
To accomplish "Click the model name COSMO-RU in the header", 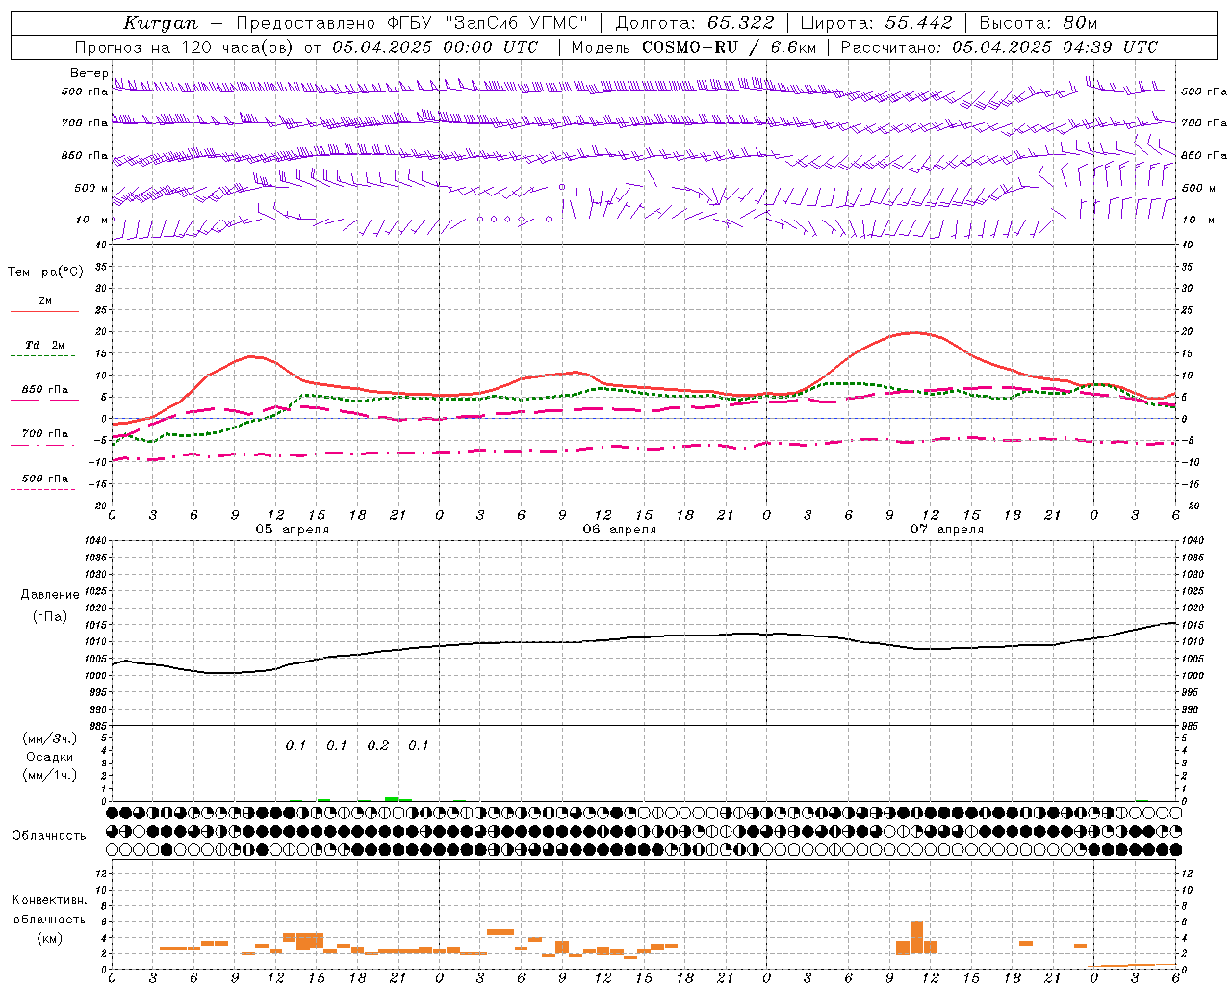I will pyautogui.click(x=690, y=47).
